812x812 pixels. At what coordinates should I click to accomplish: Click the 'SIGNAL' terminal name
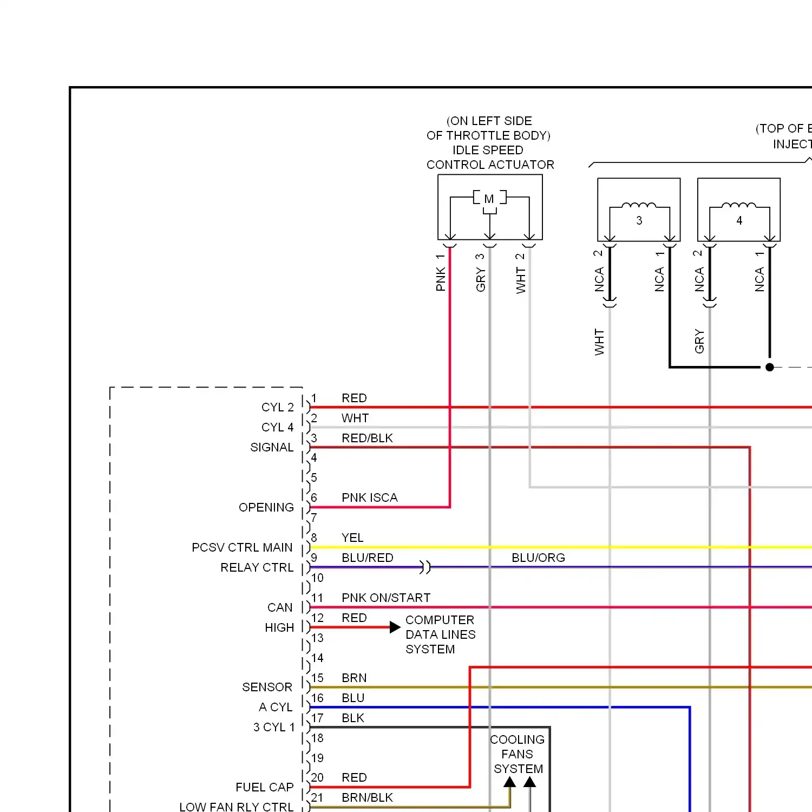(x=272, y=447)
